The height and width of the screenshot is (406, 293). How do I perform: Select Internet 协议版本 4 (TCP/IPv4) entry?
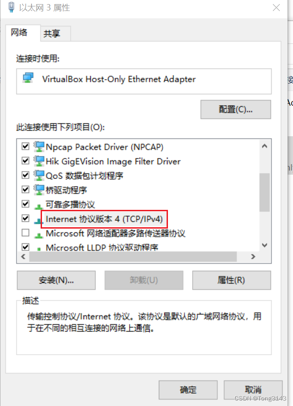click(x=104, y=219)
